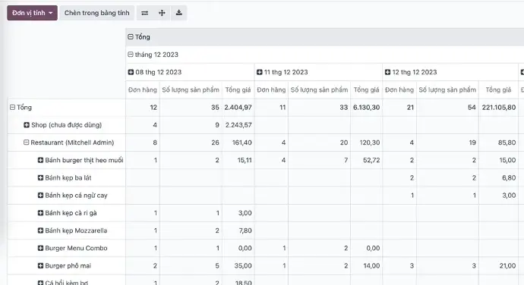Click the flip axis swap icon

[145, 13]
